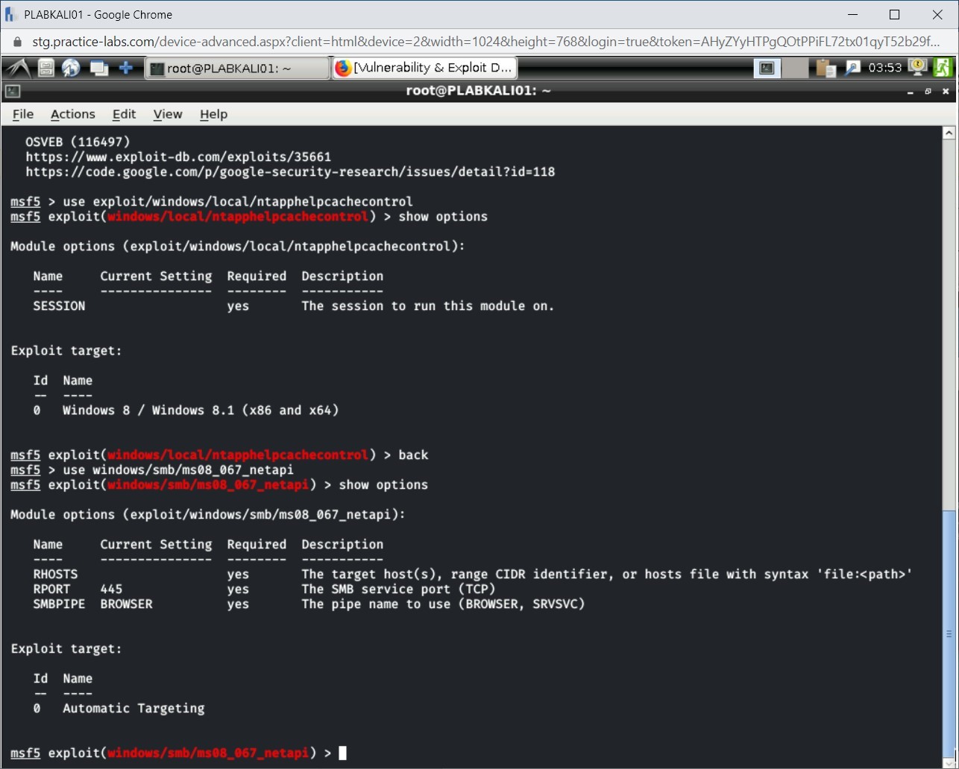
Task: Switch to the Vulnerability & Exploit Firefox window
Action: (424, 67)
